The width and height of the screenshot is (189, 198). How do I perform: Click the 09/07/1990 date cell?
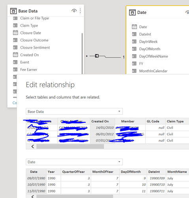point(36,178)
